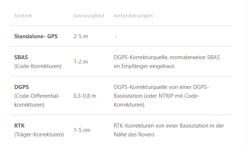The height and width of the screenshot is (150, 247).
Task: Click 'RTK-Korrekturen von einer Basisstation' text
Action: tap(159, 126)
